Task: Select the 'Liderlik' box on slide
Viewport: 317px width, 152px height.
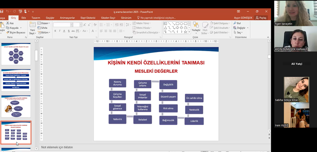Action: pos(194,121)
